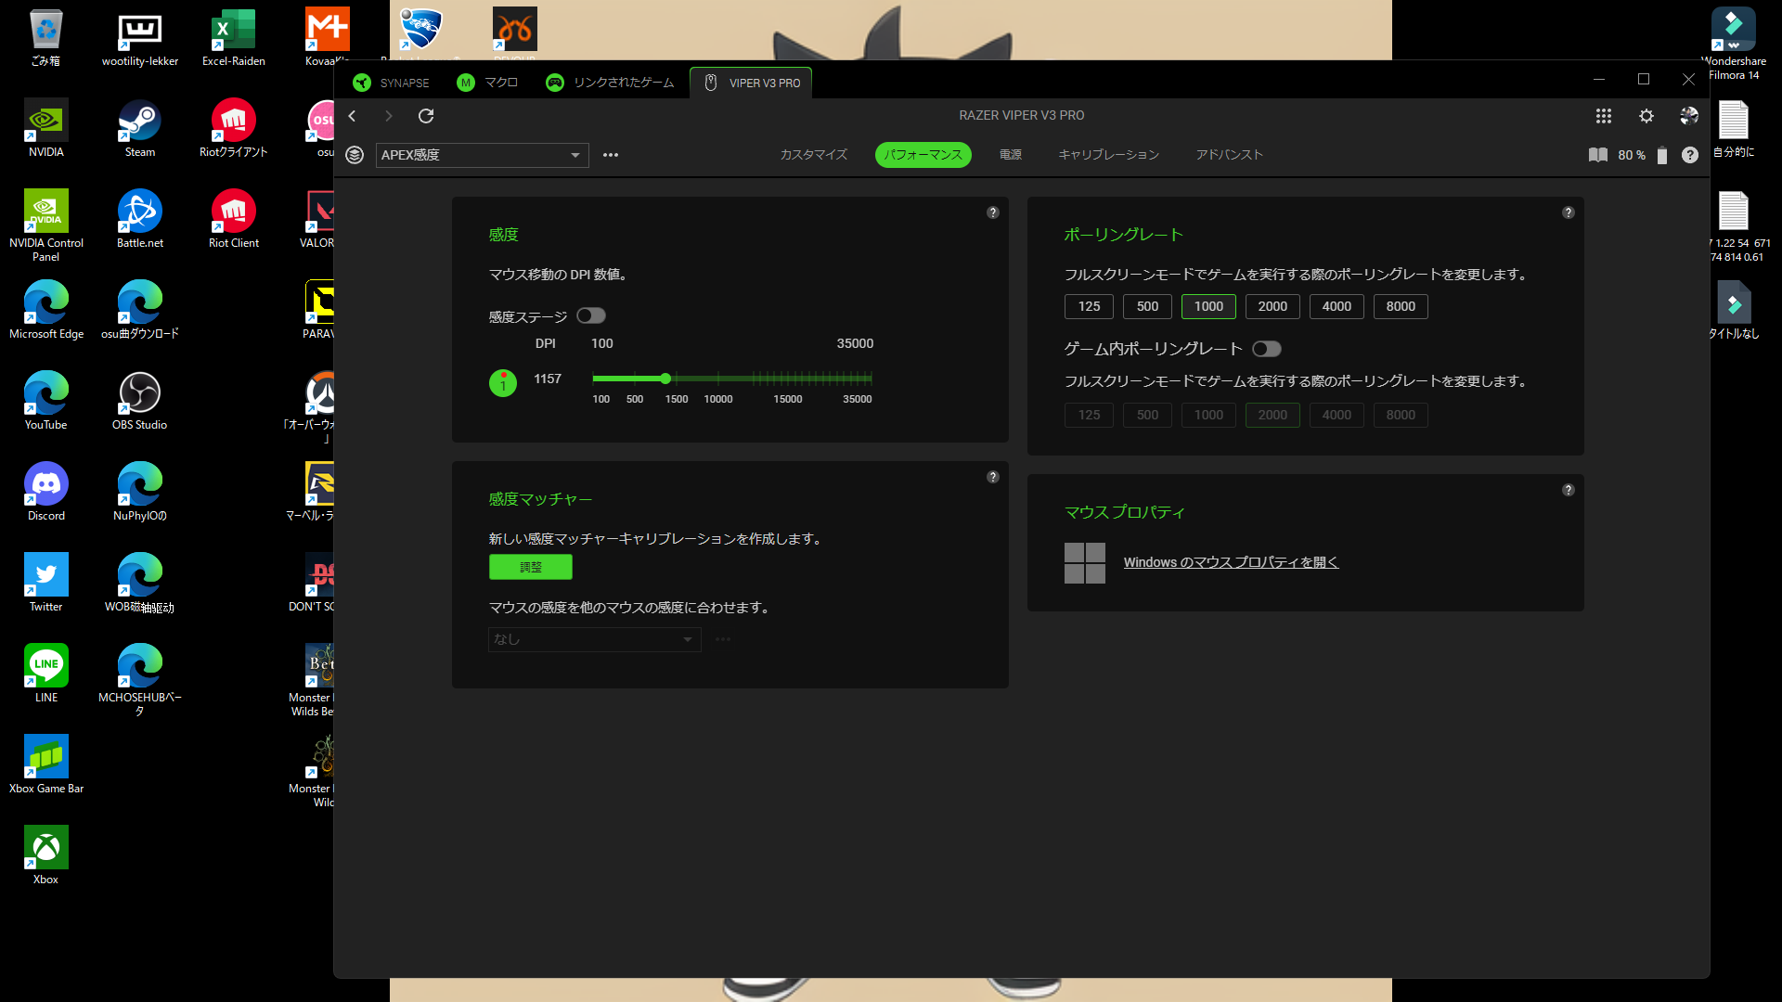The height and width of the screenshot is (1002, 1782).
Task: Switch to the リンクされたゲーム tab
Action: pyautogui.click(x=610, y=83)
